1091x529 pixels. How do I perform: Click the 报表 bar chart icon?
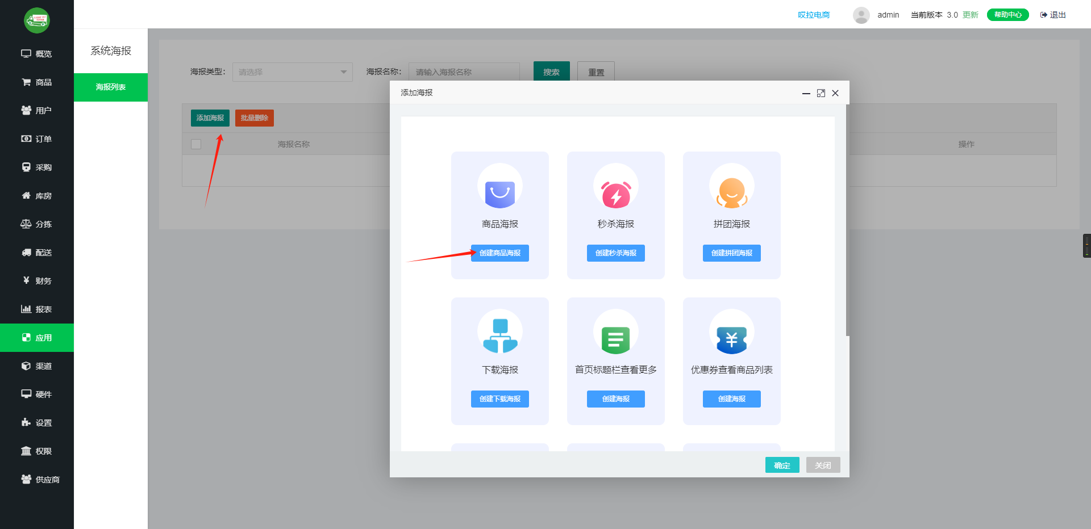coord(26,309)
